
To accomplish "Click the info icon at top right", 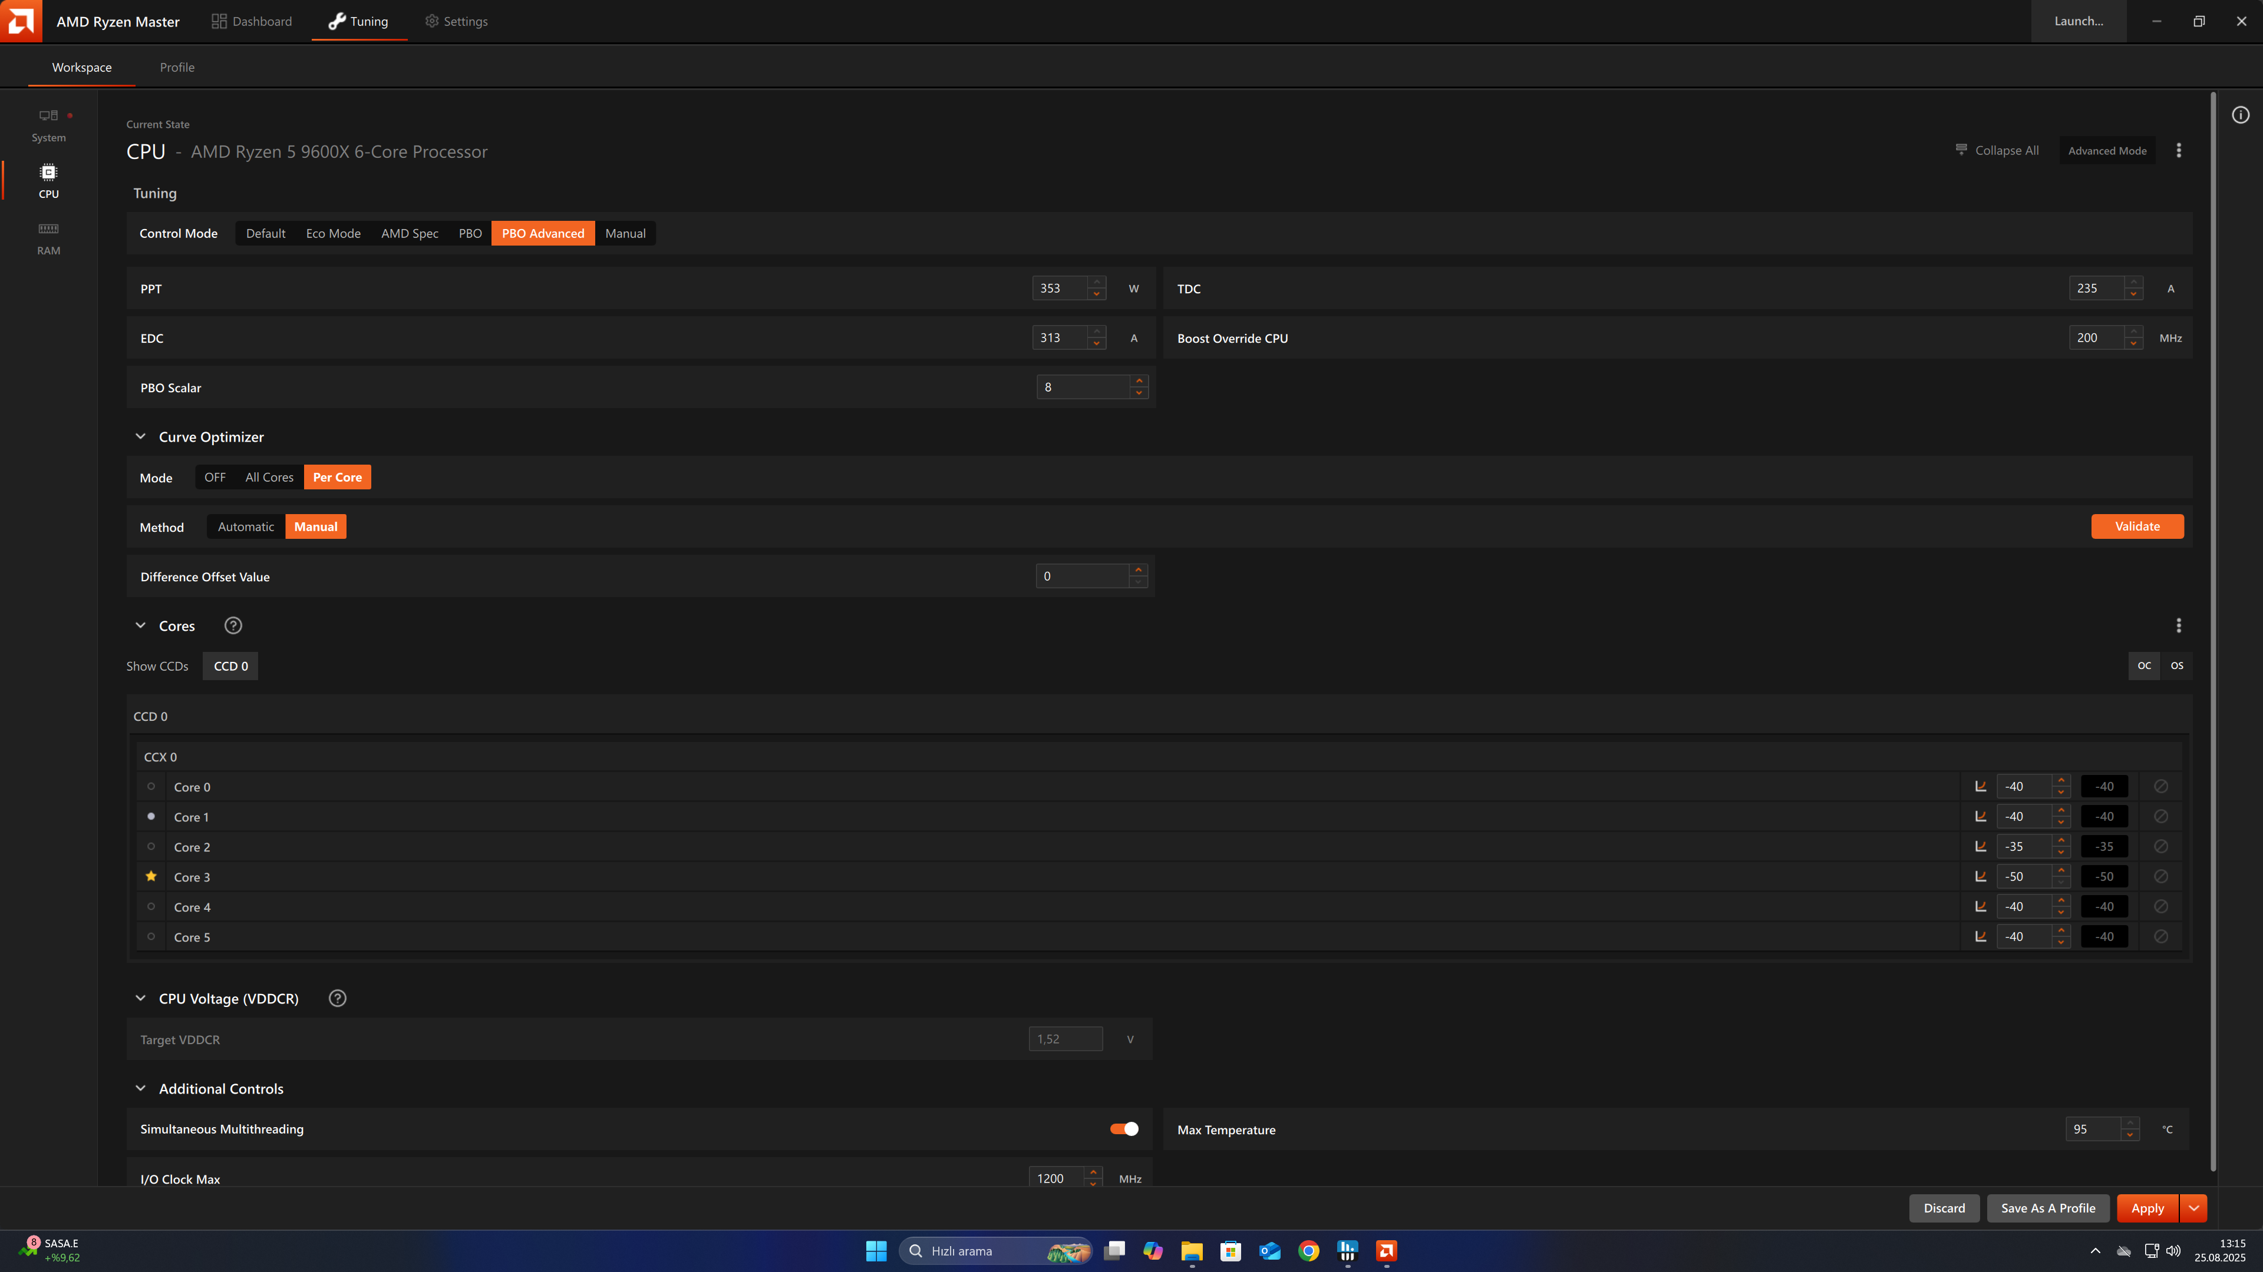I will (x=2240, y=115).
